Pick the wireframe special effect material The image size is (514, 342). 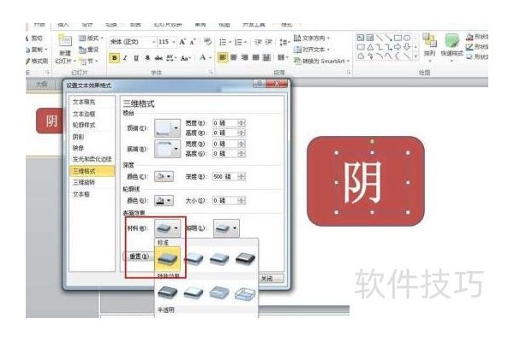coord(245,293)
